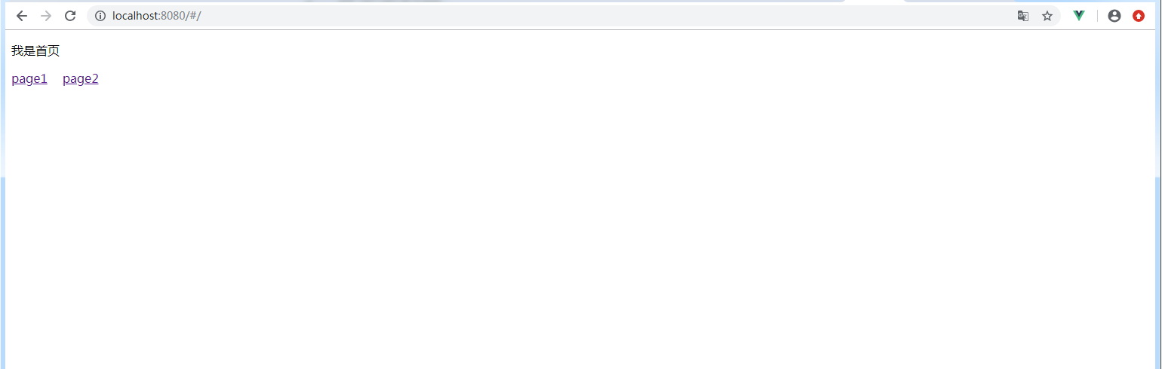
Task: Open the Chrome profile avatar menu
Action: click(x=1114, y=16)
